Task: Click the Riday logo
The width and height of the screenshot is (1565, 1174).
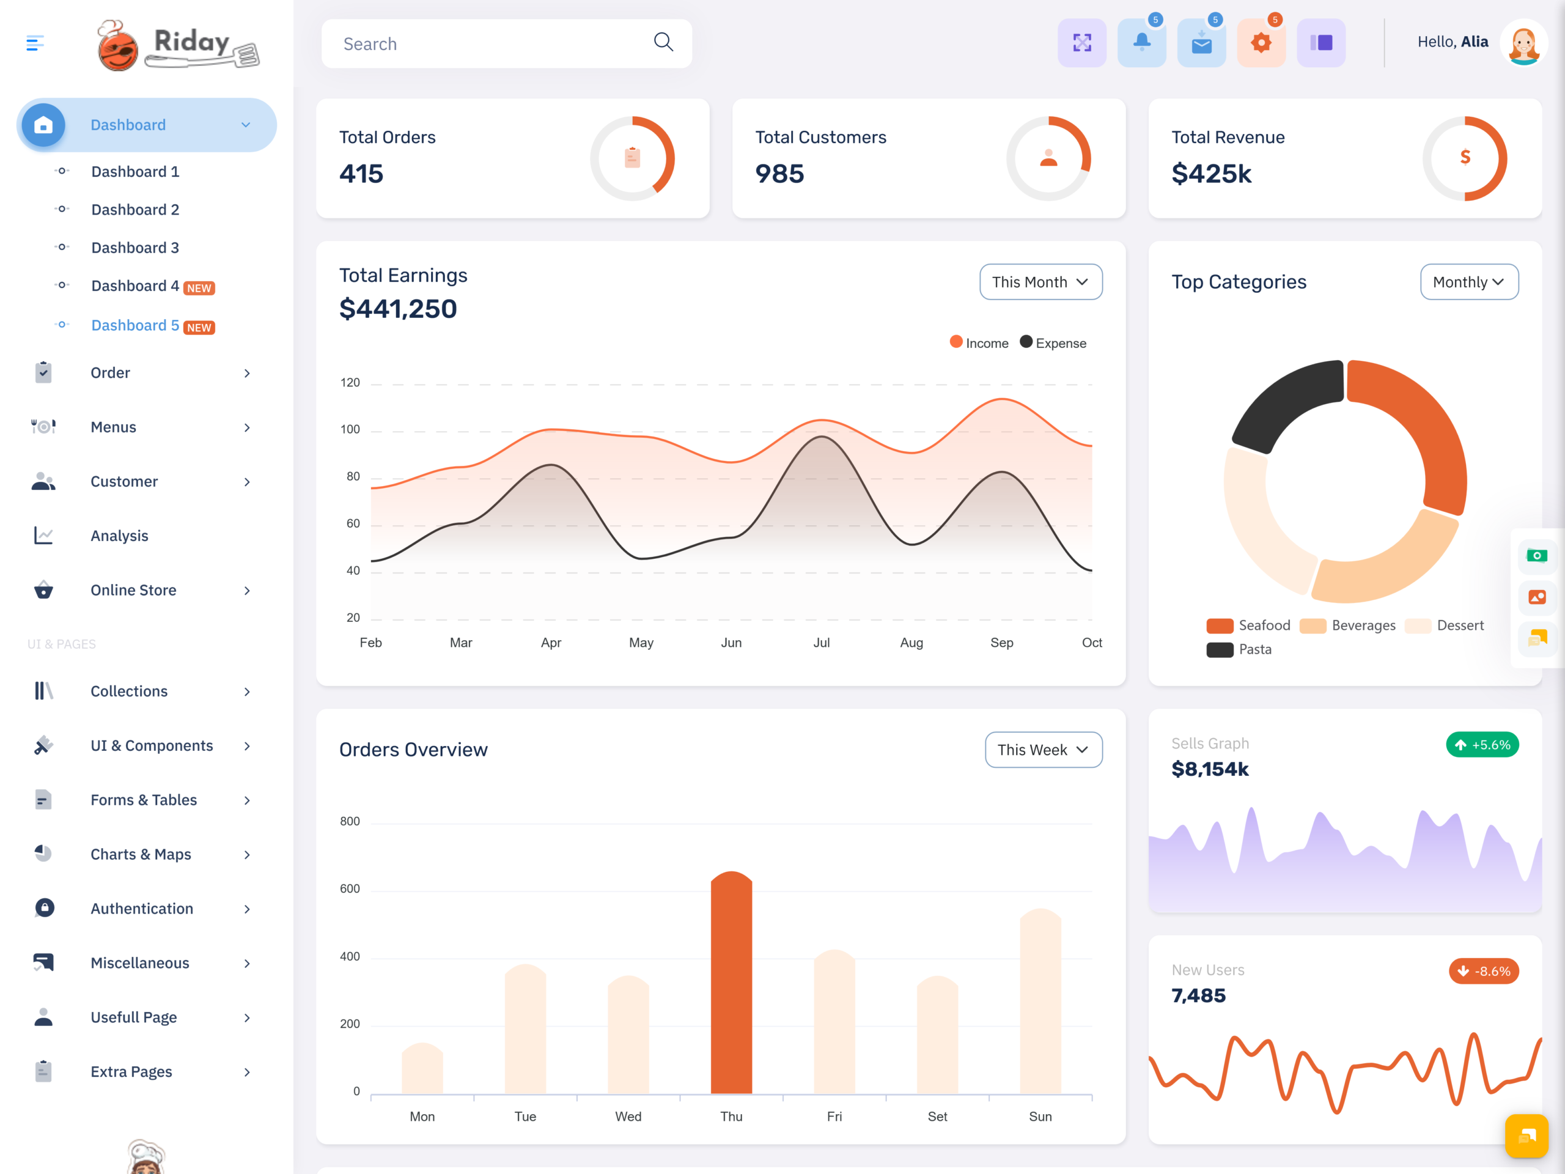Action: (x=179, y=45)
